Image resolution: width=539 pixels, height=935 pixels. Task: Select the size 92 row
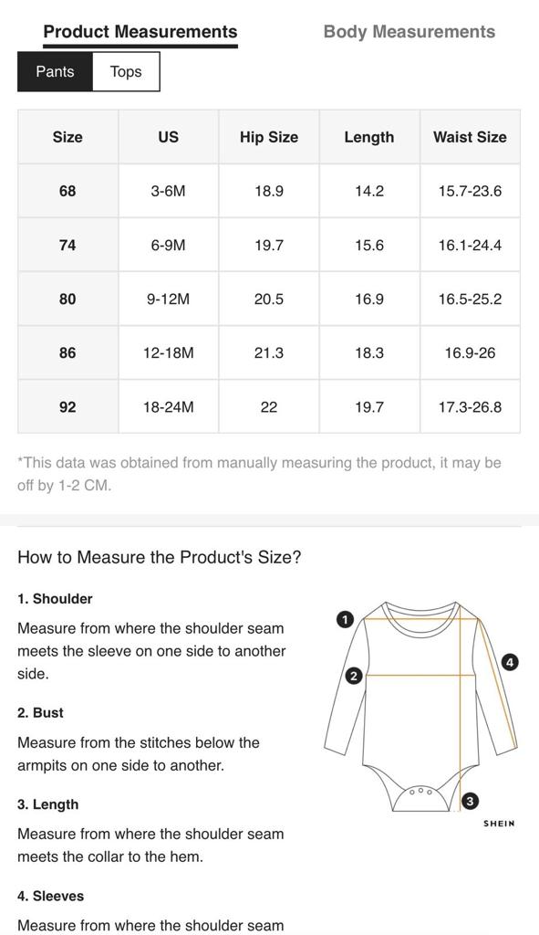[x=269, y=406]
